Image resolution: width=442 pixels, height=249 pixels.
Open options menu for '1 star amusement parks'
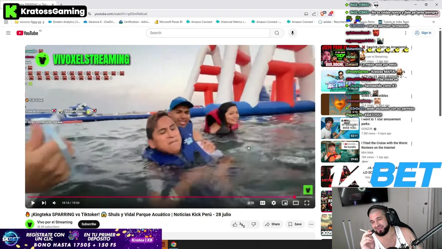pos(411,120)
